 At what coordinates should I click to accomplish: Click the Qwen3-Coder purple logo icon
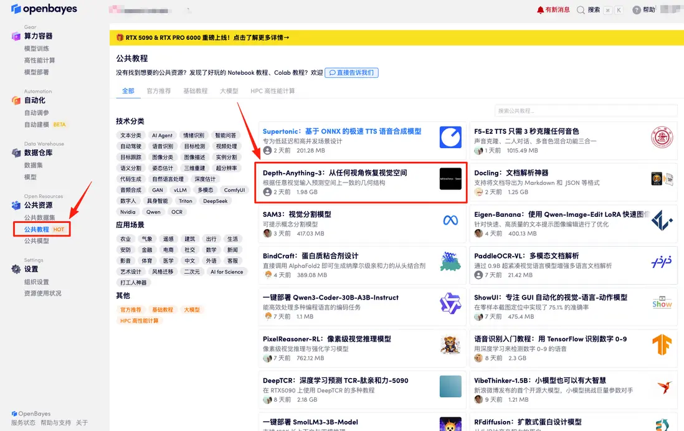pyautogui.click(x=450, y=303)
